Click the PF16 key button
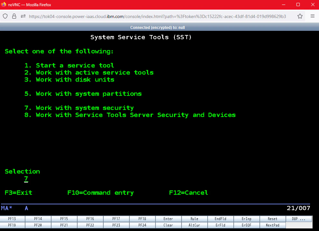This screenshot has width=319, height=231. pyautogui.click(x=90, y=218)
